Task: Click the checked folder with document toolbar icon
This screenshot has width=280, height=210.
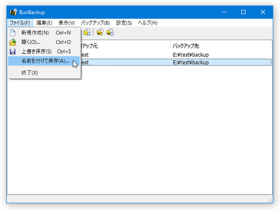Action: 110,32
